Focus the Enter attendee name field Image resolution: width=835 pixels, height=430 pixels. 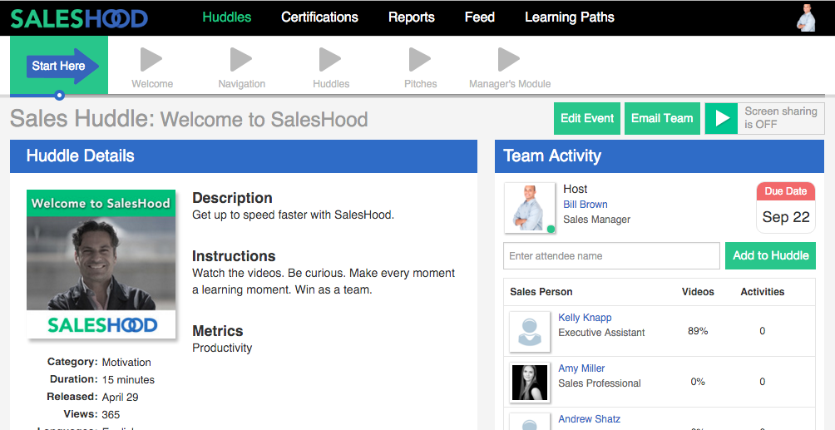(611, 256)
